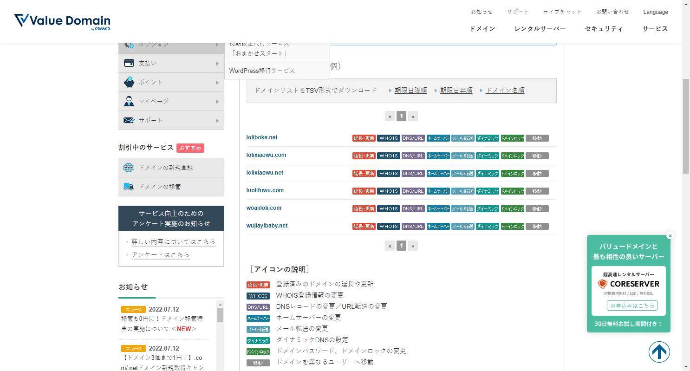Click お申込みはこちら in CORESERVER ad

(632, 306)
